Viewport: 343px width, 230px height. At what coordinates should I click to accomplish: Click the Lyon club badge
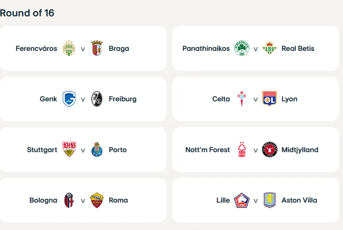[x=269, y=99]
